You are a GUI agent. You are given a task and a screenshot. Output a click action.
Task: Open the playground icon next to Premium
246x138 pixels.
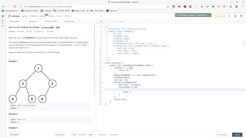[x=229, y=16]
